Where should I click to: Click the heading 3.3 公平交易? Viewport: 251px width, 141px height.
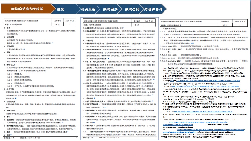coord(9,89)
